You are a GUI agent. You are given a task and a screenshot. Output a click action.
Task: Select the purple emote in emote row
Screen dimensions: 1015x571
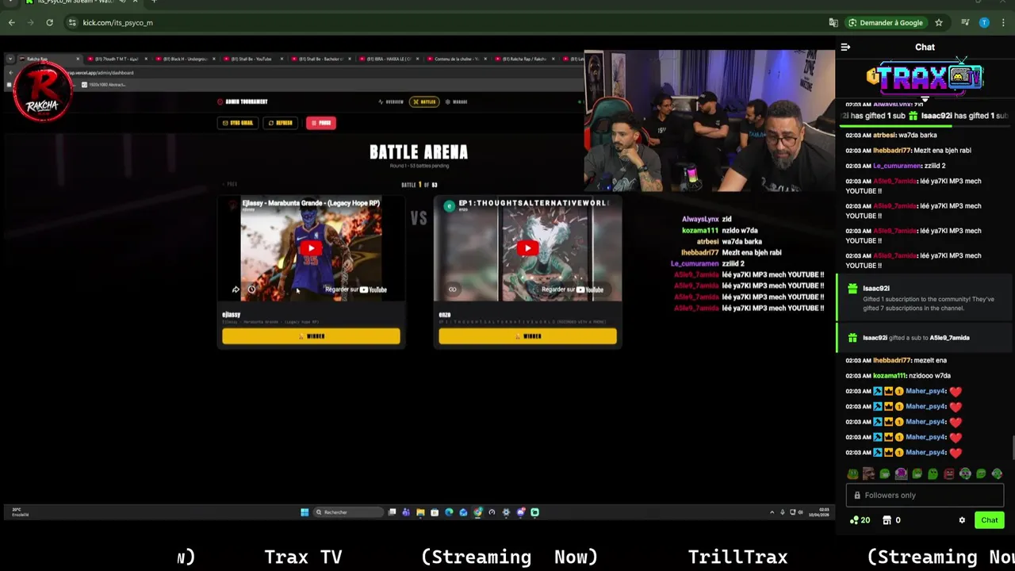click(x=901, y=474)
